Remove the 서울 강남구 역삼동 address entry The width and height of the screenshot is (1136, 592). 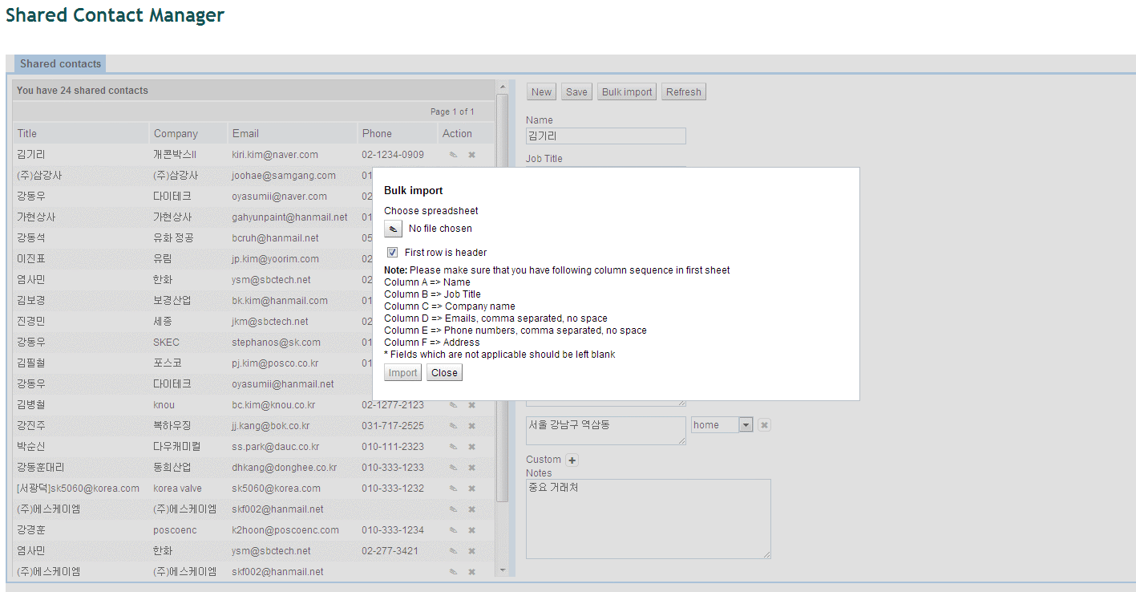[x=764, y=425]
